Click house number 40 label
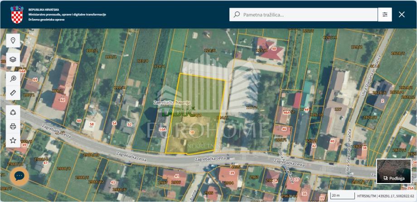This screenshot has height=202, width=417. pos(332,141)
